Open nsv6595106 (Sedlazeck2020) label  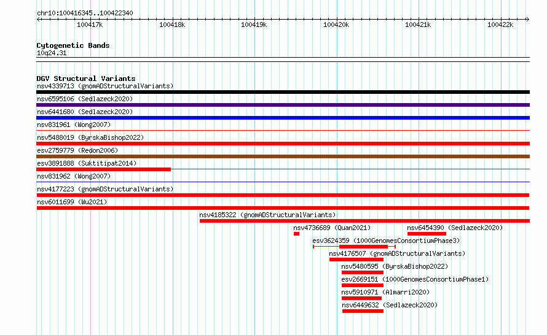pos(85,99)
